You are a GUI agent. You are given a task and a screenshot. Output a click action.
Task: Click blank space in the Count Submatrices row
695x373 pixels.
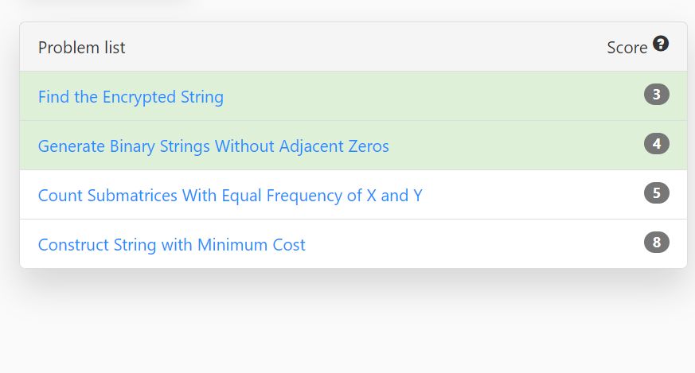(x=532, y=195)
